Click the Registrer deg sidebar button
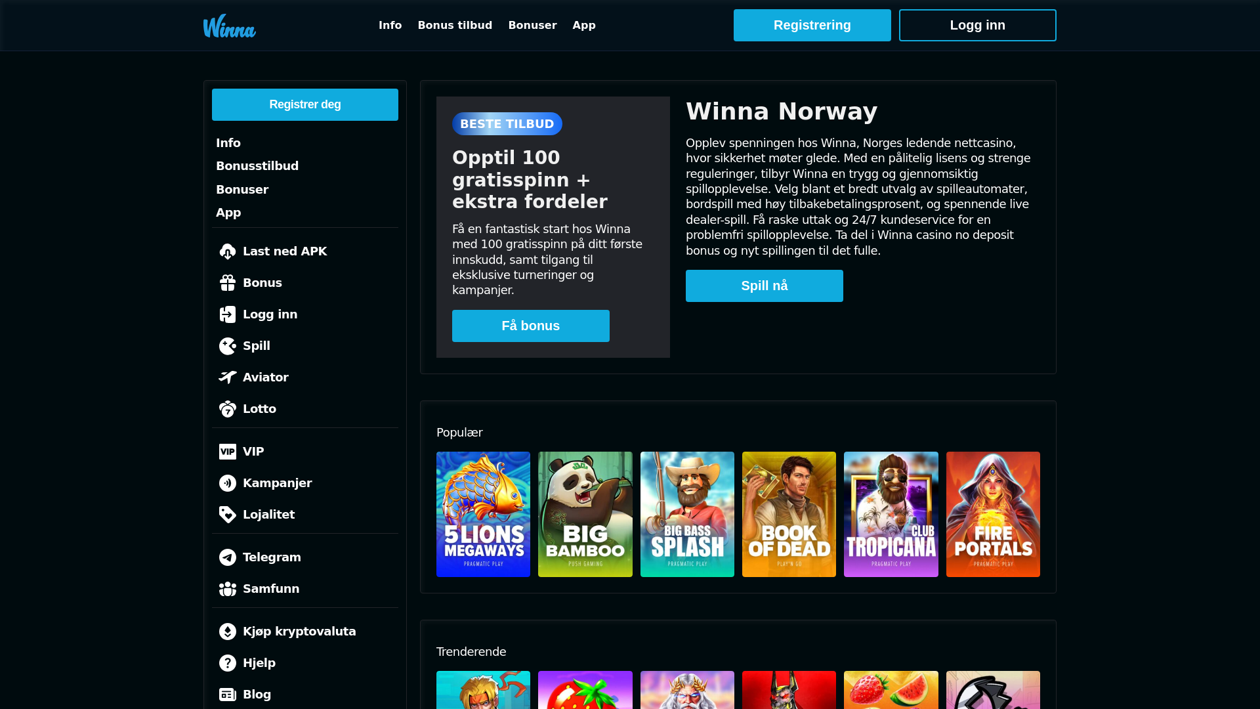1260x709 pixels. click(305, 104)
